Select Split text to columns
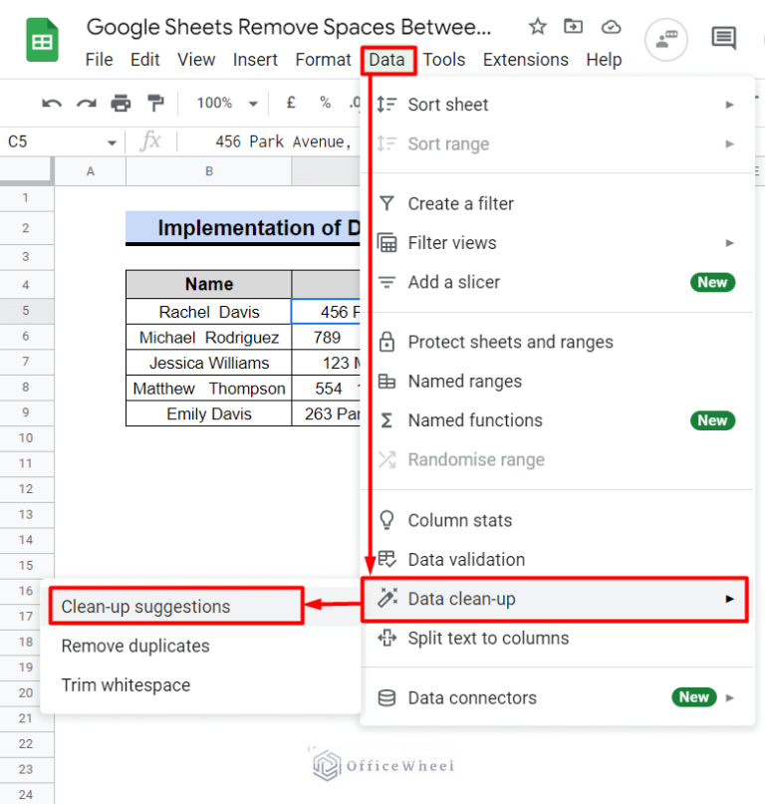 (x=488, y=639)
